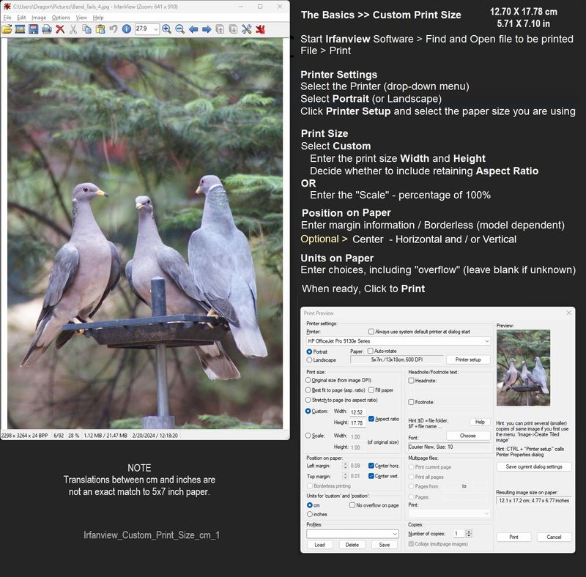Click the Cut scissors icon
Image resolution: width=586 pixels, height=577 pixels.
pyautogui.click(x=74, y=29)
